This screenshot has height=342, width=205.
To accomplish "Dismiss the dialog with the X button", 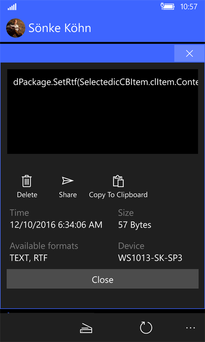I will pos(189,54).
